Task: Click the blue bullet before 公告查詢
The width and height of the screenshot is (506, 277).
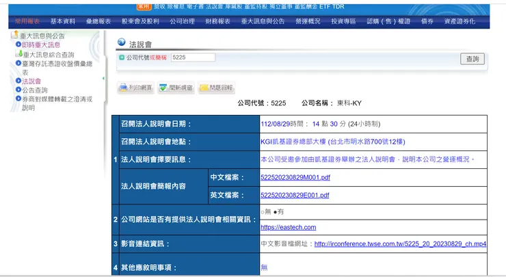Action: pos(18,90)
